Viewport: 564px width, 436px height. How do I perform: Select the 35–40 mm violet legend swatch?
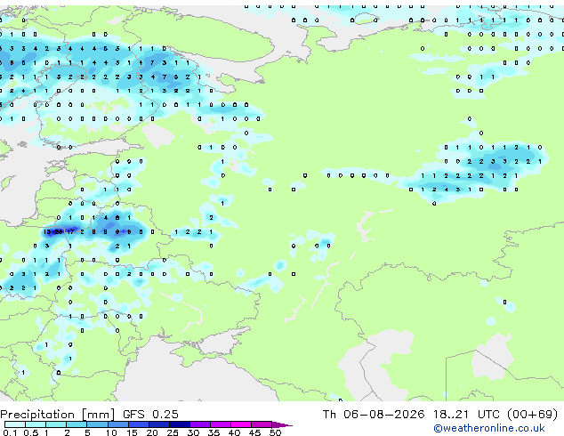pyautogui.click(x=221, y=424)
